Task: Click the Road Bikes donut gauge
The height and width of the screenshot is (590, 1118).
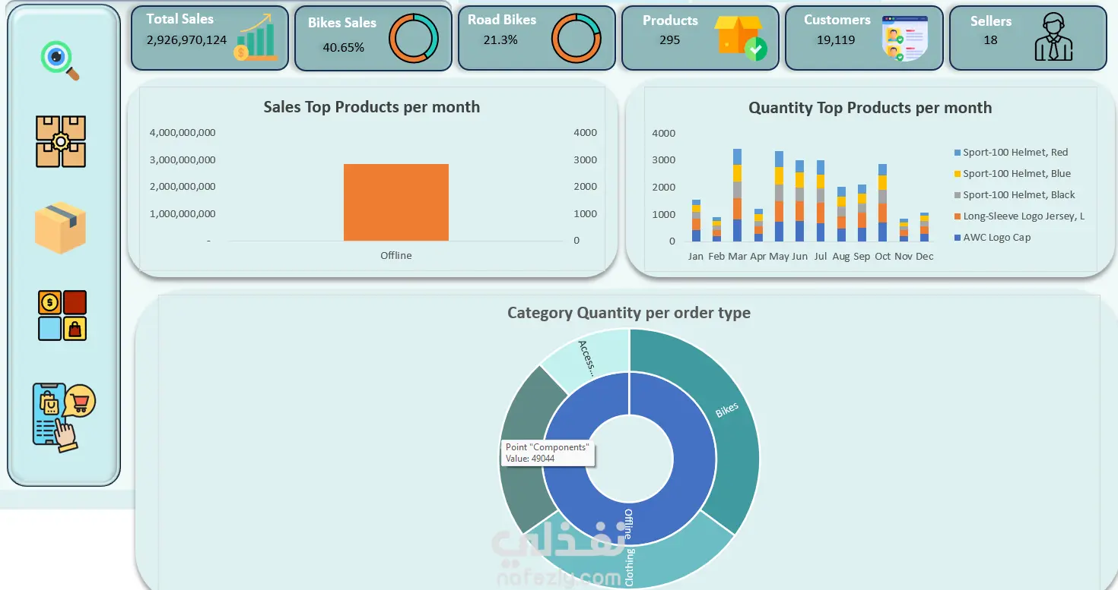Action: (576, 39)
